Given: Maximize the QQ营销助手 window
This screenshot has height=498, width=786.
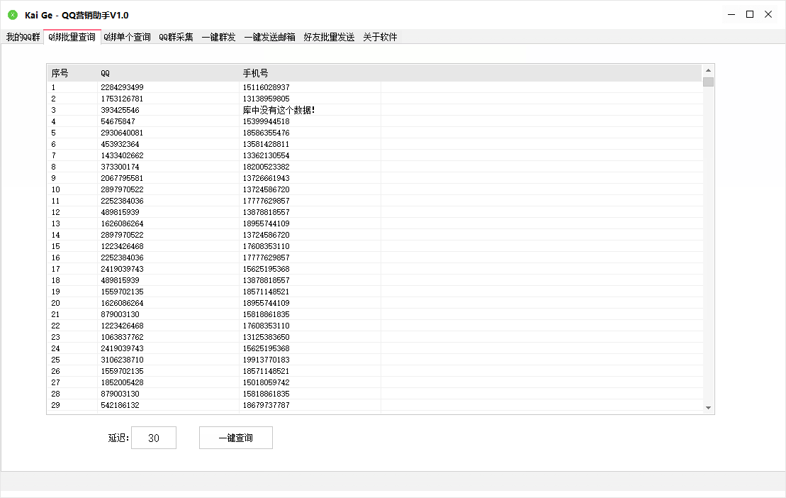Looking at the screenshot, I should (x=750, y=14).
